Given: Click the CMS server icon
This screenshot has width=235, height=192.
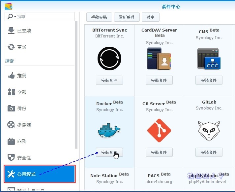Looking at the screenshot, I should [209, 59].
